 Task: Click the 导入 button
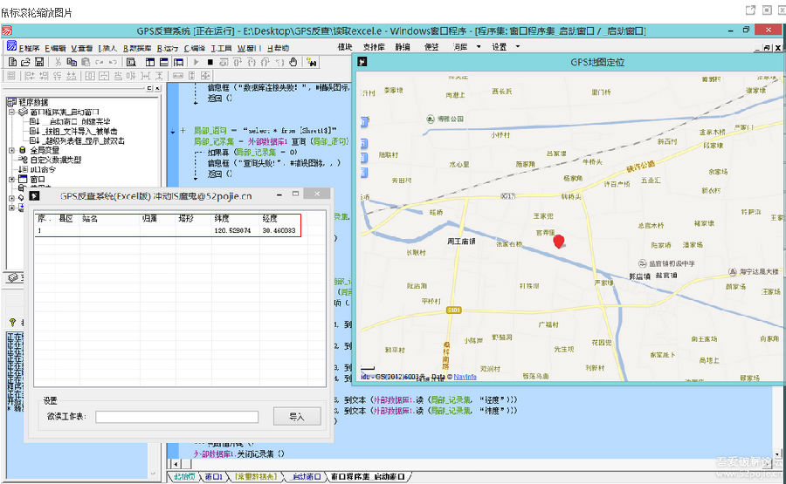click(297, 417)
